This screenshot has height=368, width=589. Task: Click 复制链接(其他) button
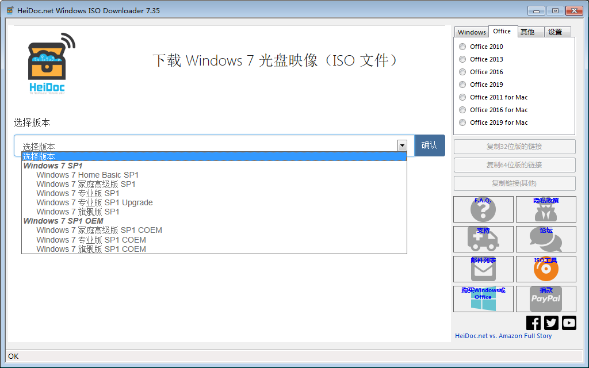[x=515, y=183]
